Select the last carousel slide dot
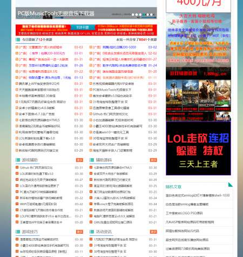243x257 pixels. coord(151,15)
